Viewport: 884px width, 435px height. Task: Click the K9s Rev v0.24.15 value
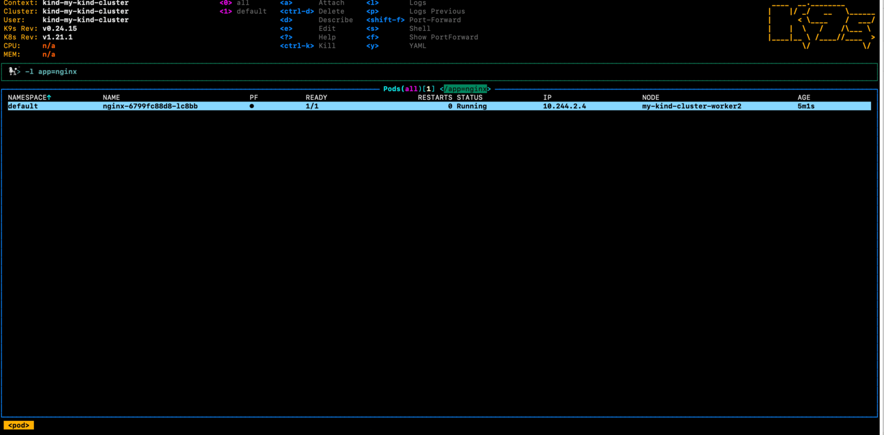click(59, 28)
